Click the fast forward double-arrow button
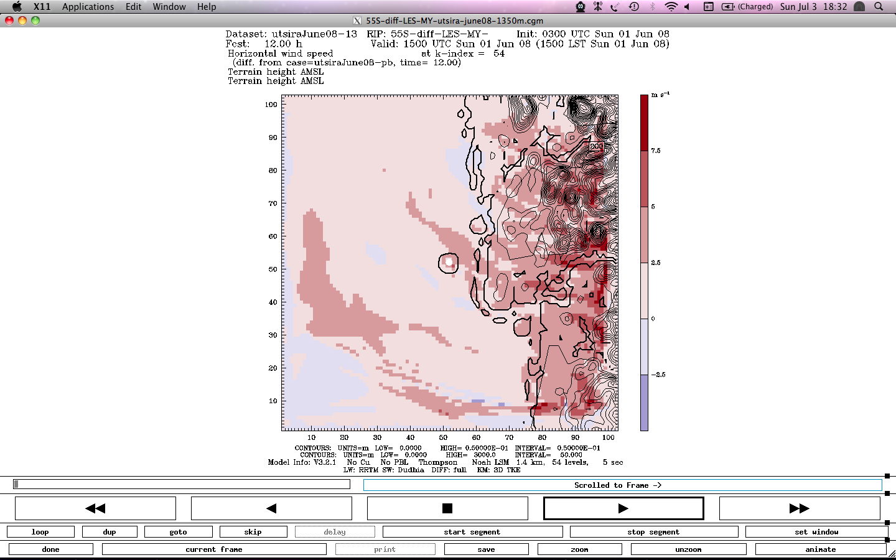Viewport: 896px width, 560px height. coord(800,508)
